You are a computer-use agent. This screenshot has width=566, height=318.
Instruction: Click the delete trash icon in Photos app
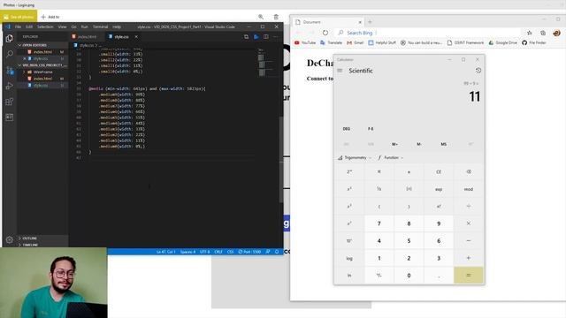pyautogui.click(x=276, y=17)
